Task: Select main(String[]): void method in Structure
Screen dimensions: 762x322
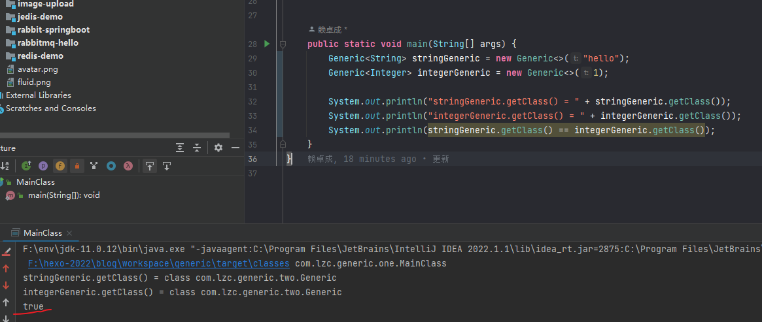Action: pyautogui.click(x=63, y=195)
